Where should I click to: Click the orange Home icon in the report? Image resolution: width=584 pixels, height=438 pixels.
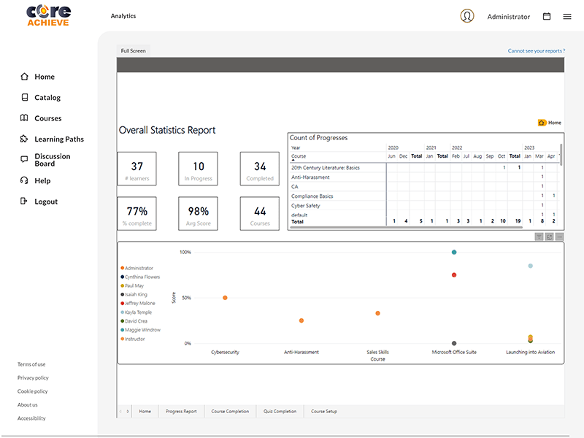(x=542, y=123)
